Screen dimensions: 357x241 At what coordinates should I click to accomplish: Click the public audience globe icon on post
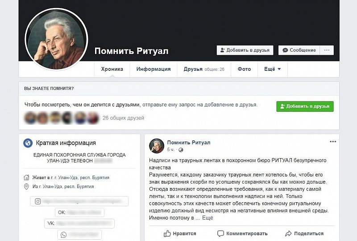[x=181, y=150]
